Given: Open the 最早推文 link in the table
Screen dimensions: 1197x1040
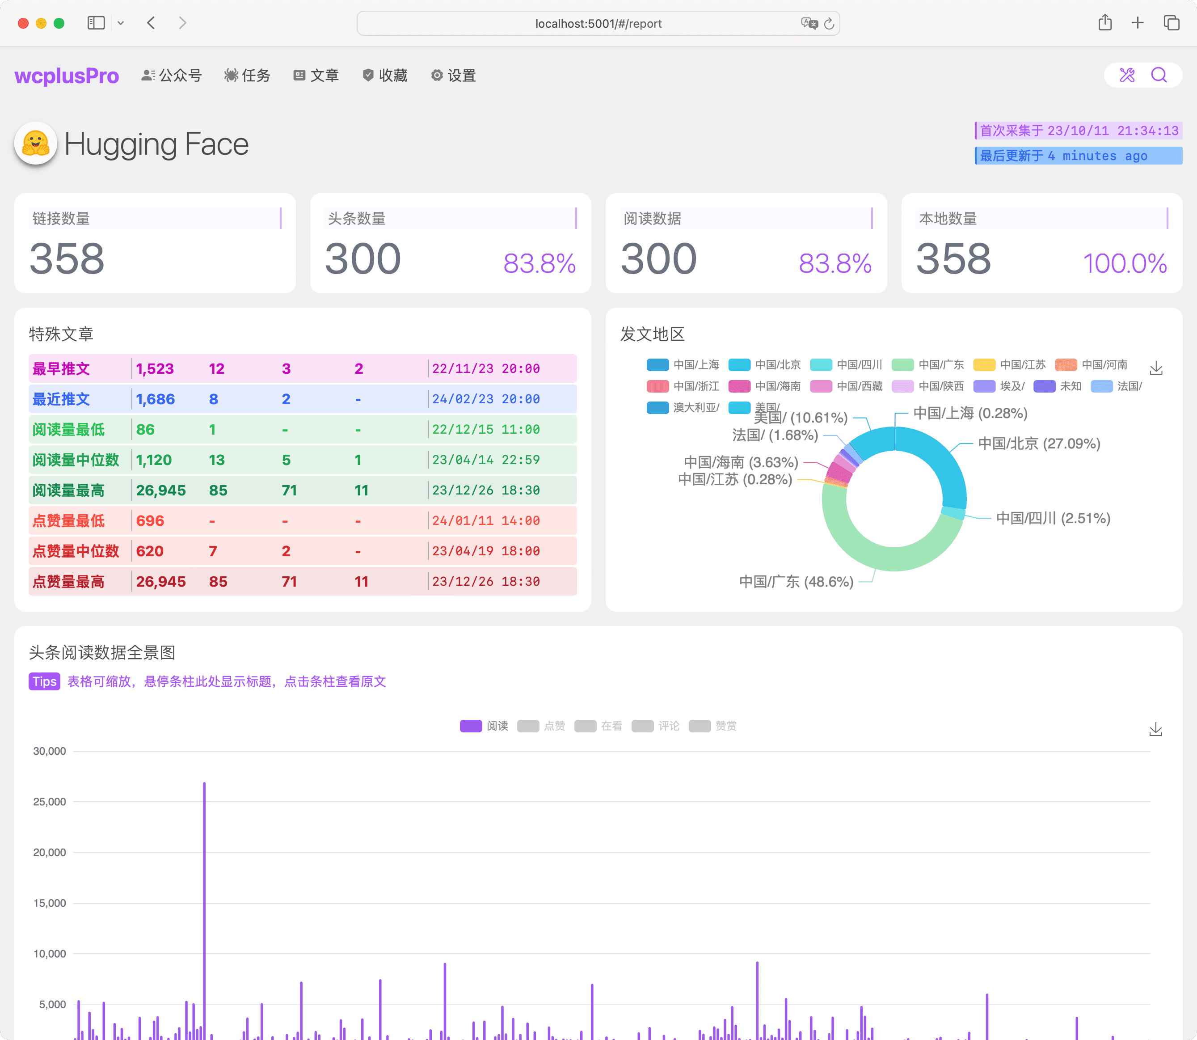Looking at the screenshot, I should click(60, 368).
